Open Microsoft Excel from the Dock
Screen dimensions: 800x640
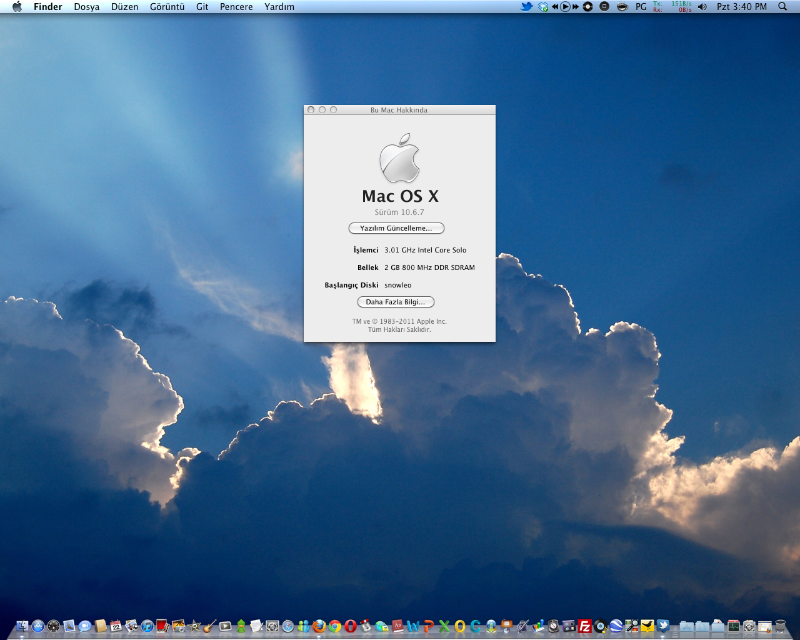click(444, 626)
